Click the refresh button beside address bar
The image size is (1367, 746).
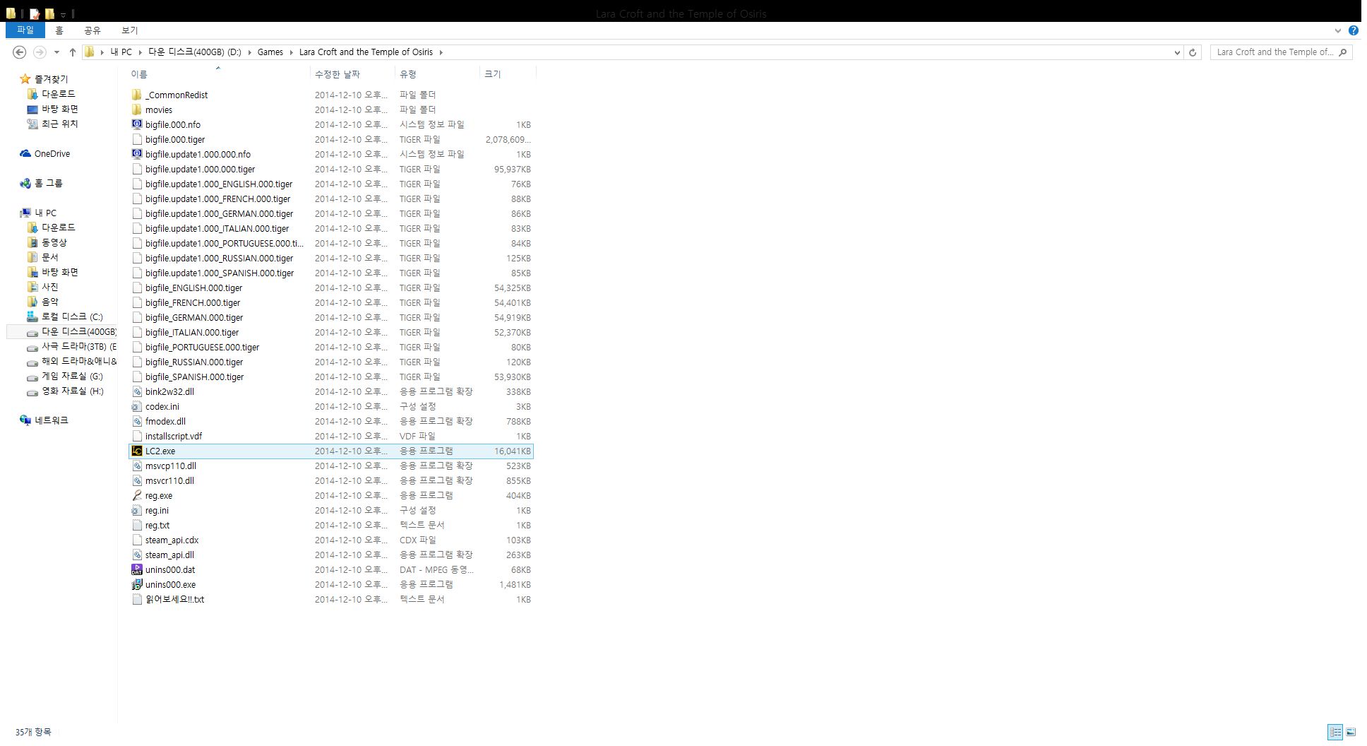click(x=1193, y=52)
